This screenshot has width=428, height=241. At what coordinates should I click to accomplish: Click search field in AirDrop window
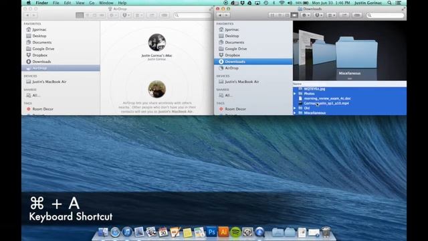tap(193, 15)
